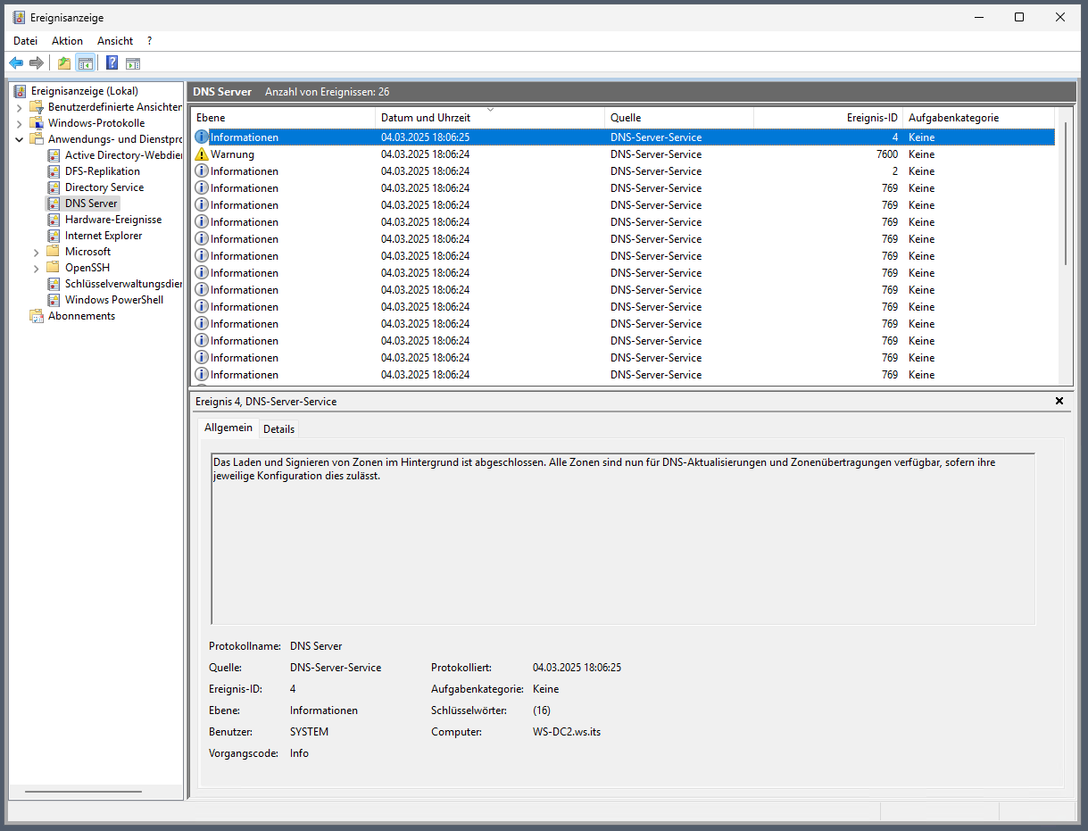The height and width of the screenshot is (831, 1088).
Task: Collapse Anwendungs- und Dienstprotokolle node
Action: [20, 139]
